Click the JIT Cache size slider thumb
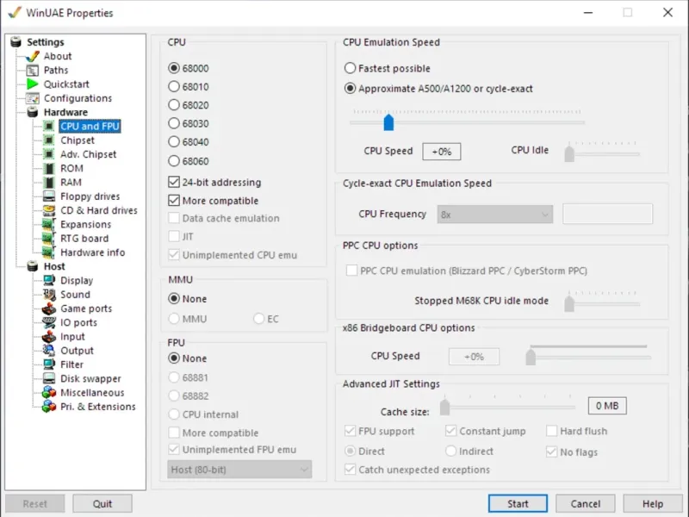The height and width of the screenshot is (517, 689). pos(444,407)
